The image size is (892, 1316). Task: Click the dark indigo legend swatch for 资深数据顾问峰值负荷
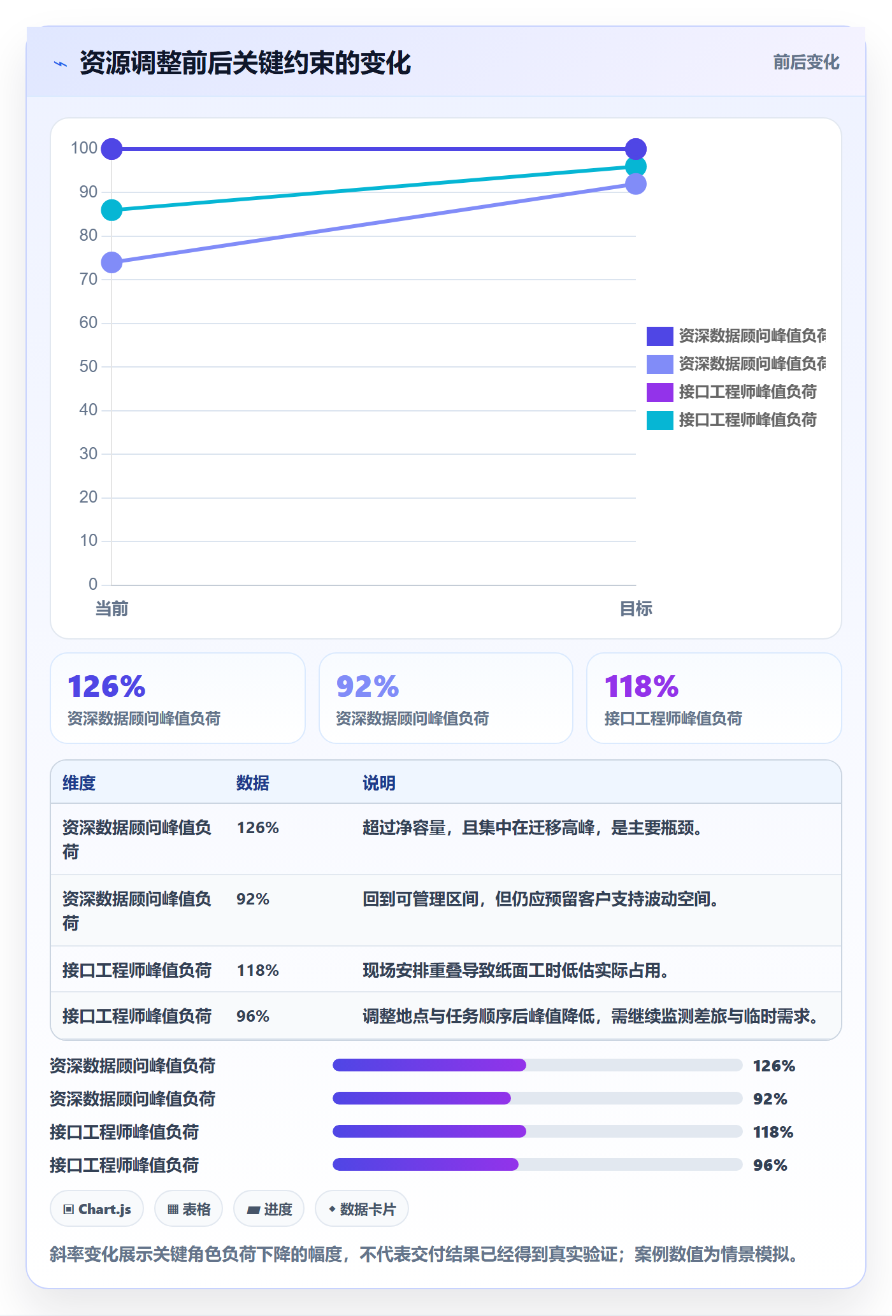point(659,336)
